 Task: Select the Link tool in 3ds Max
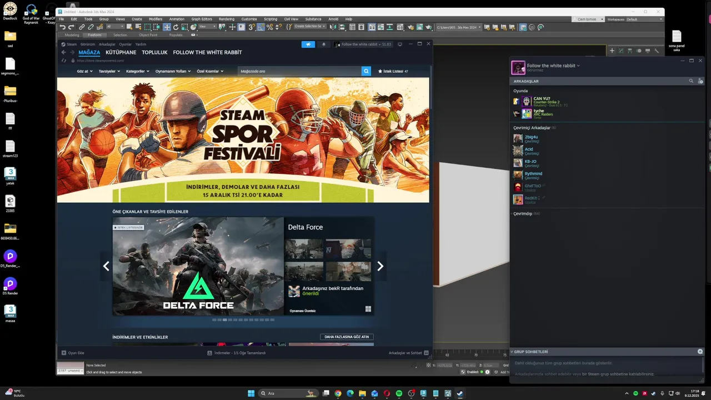pos(82,27)
